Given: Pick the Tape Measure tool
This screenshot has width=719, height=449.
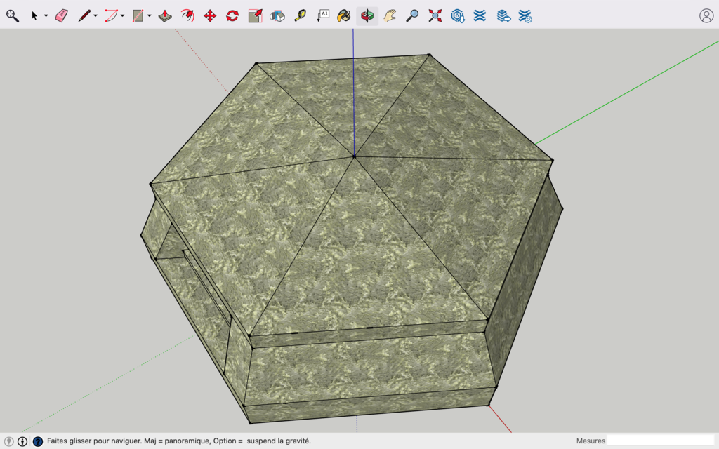Looking at the screenshot, I should (299, 13).
